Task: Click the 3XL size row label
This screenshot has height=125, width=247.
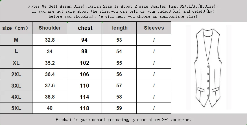Action: 16,86
